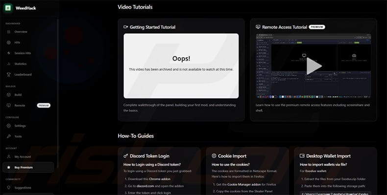Click the Buy Premium button
This screenshot has width=387, height=195.
pyautogui.click(x=28, y=168)
